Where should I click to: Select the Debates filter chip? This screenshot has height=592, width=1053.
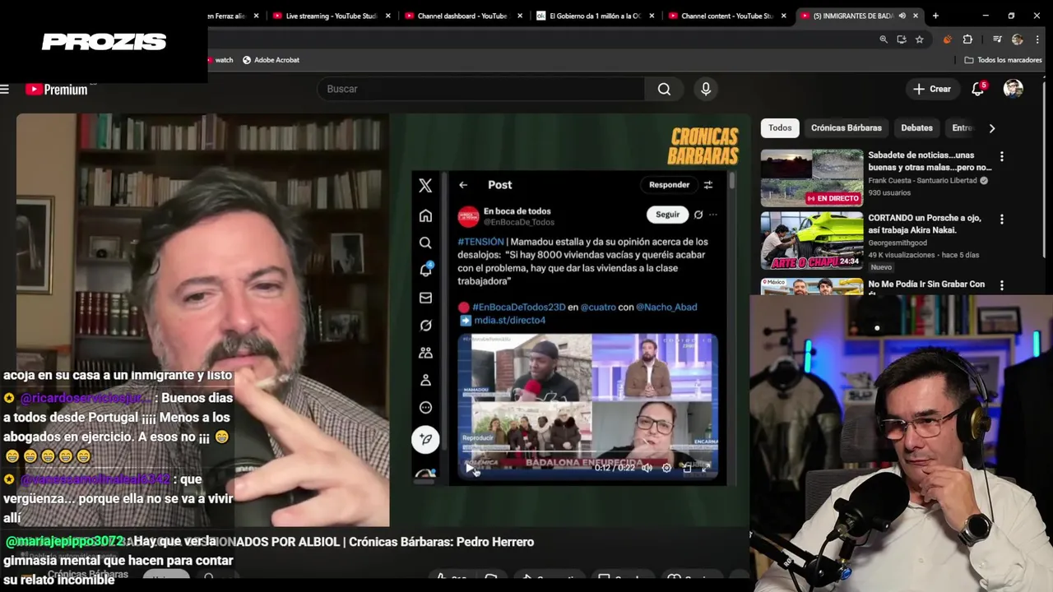(x=916, y=127)
